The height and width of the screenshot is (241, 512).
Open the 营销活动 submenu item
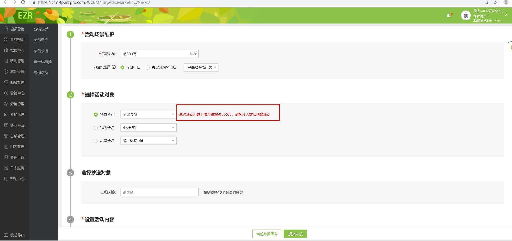pyautogui.click(x=41, y=73)
